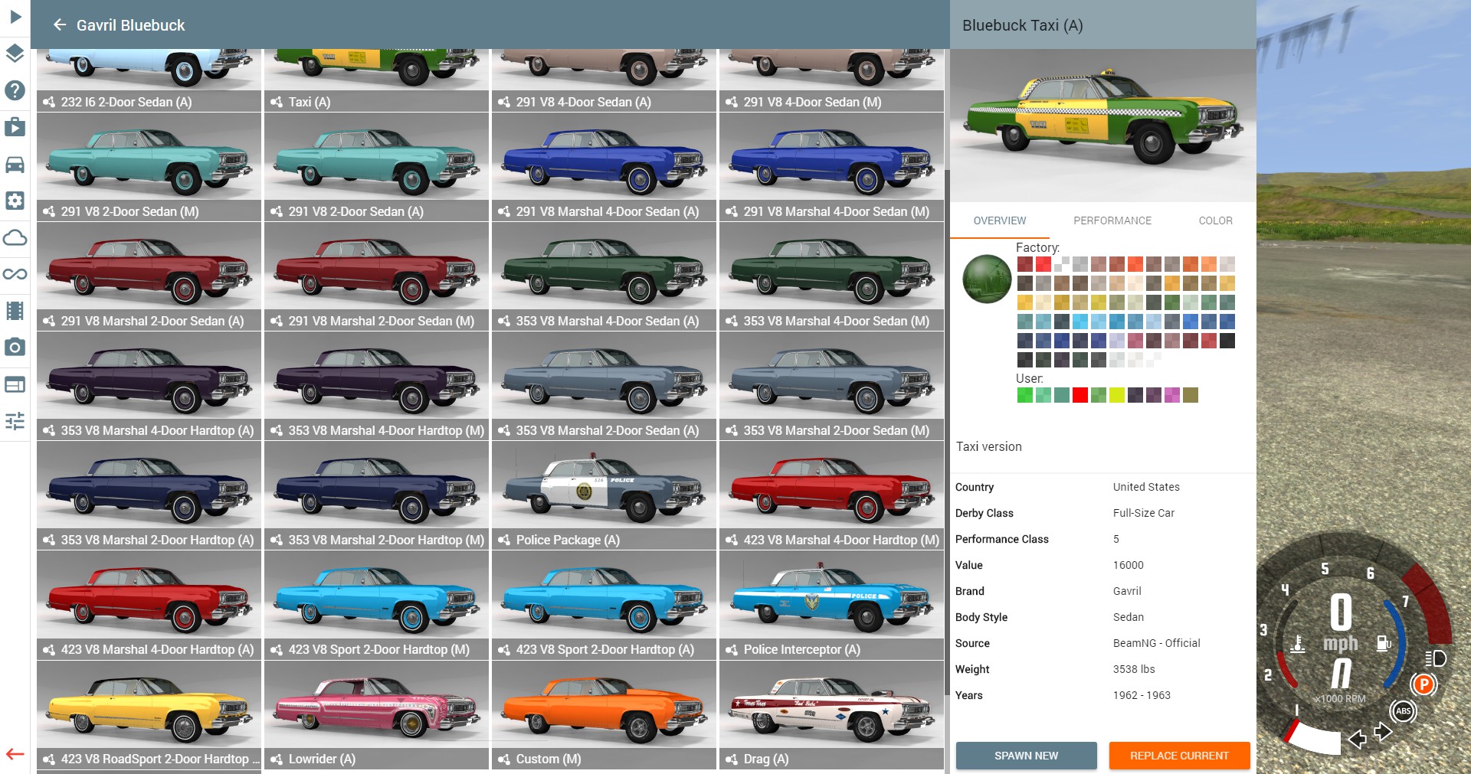Click the Spawn New button
Image resolution: width=1471 pixels, height=774 pixels.
point(1027,756)
